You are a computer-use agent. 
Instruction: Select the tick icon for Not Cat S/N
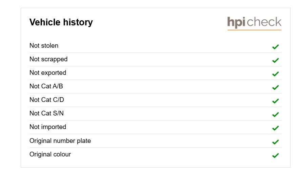(275, 114)
